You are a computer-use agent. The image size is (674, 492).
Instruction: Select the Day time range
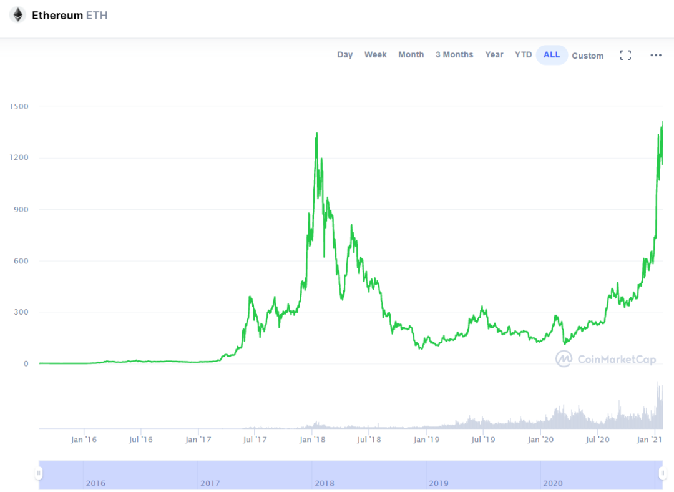coord(344,54)
